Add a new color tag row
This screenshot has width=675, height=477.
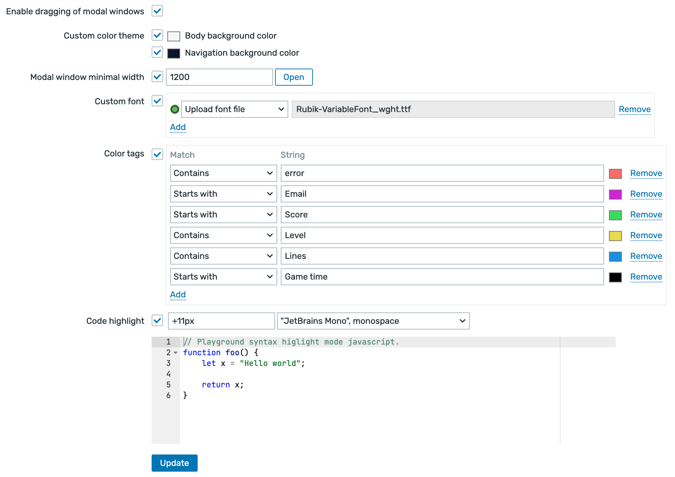point(178,295)
